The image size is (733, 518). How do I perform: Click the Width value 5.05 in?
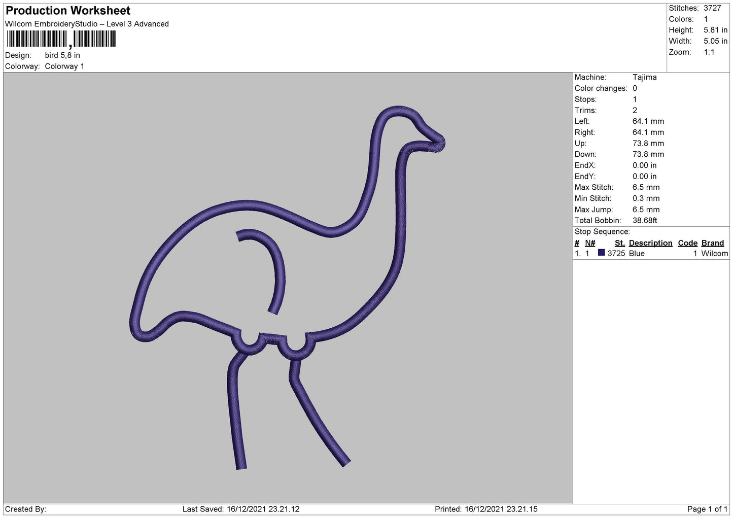715,42
